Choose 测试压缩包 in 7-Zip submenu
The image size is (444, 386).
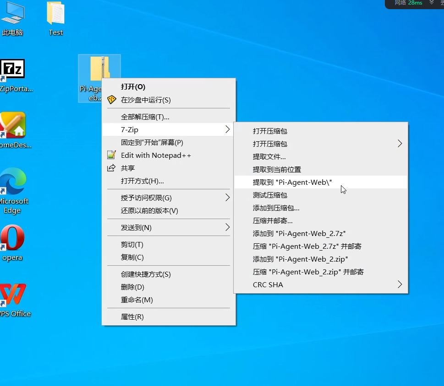pos(321,195)
